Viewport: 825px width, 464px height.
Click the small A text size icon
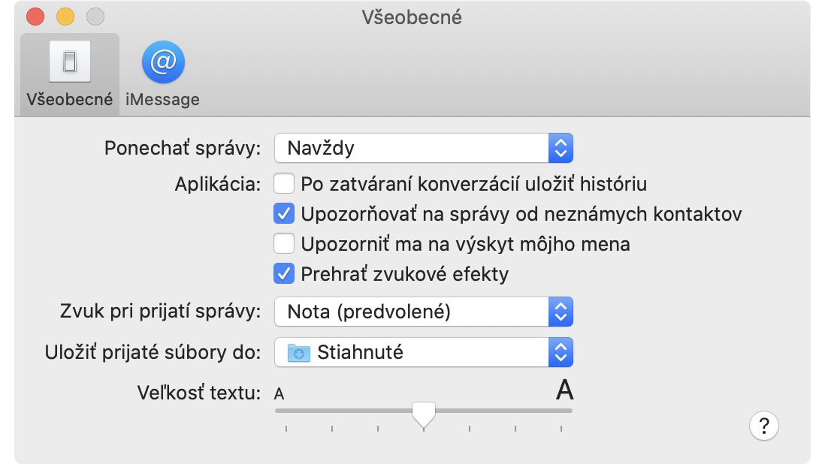click(x=280, y=393)
